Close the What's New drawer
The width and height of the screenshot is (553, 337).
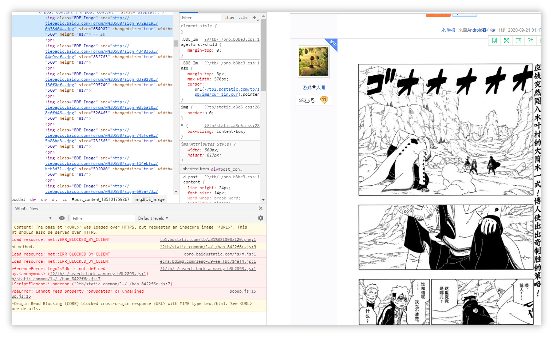pos(261,208)
